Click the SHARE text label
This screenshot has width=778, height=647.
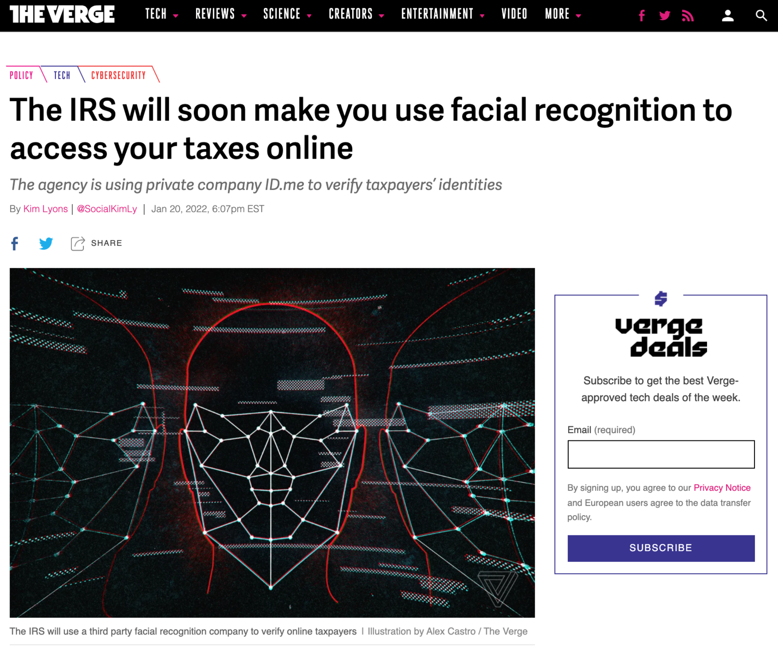[106, 243]
